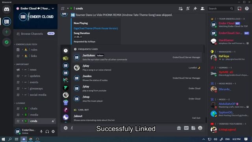Filter commands by green F bot
The width and height of the screenshot is (252, 142).
66,88
